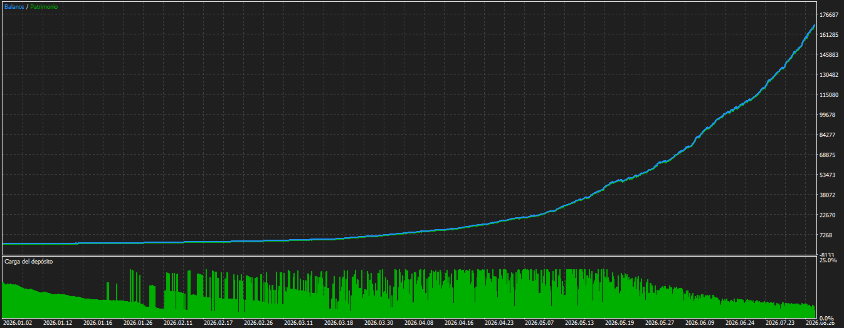Select the 2026.01.12 date label

pyautogui.click(x=58, y=324)
